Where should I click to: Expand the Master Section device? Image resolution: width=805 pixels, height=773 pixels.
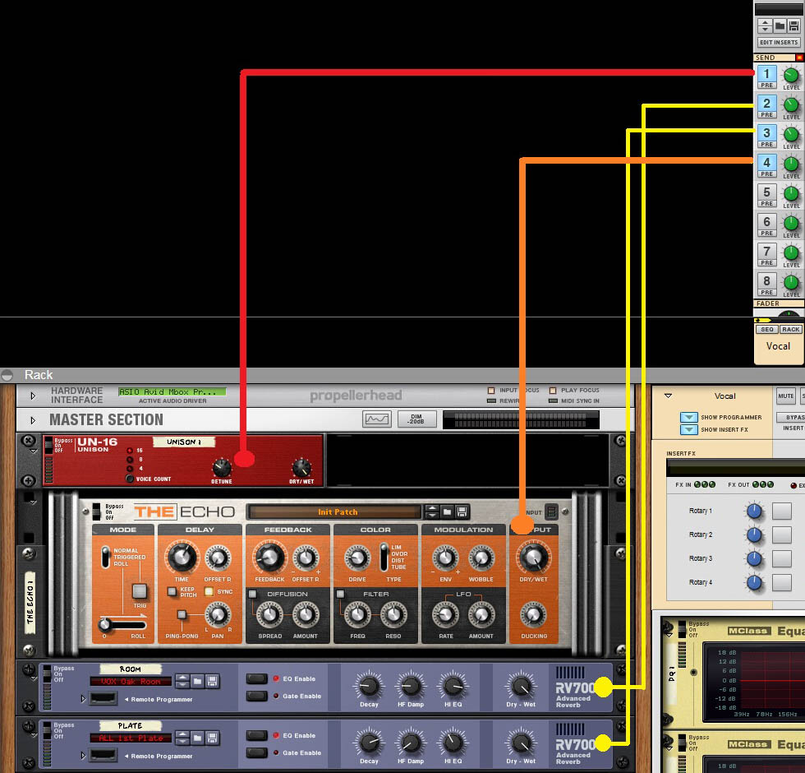pyautogui.click(x=33, y=420)
